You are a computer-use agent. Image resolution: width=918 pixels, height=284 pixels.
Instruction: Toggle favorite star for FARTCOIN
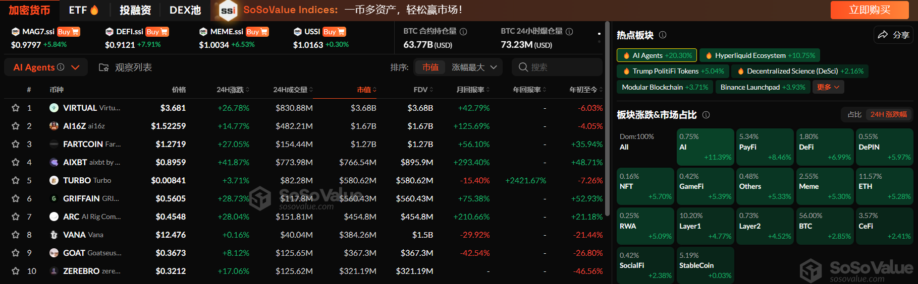(x=16, y=144)
